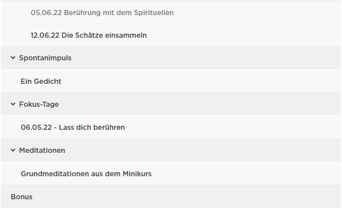View the poem under Spontanimpuls

tap(41, 81)
